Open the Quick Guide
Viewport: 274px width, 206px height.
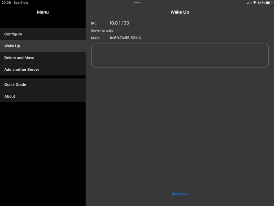15,84
